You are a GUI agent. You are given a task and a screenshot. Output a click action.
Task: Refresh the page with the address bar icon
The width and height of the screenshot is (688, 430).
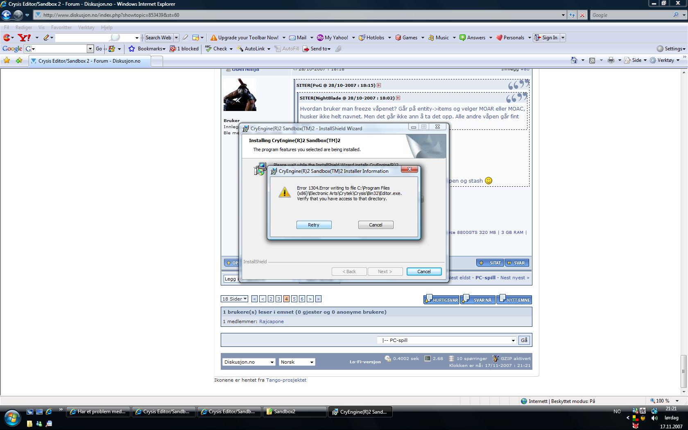[572, 15]
